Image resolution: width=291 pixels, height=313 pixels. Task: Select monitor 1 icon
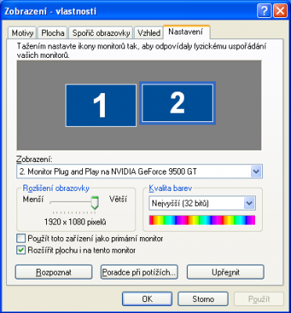[x=101, y=105]
